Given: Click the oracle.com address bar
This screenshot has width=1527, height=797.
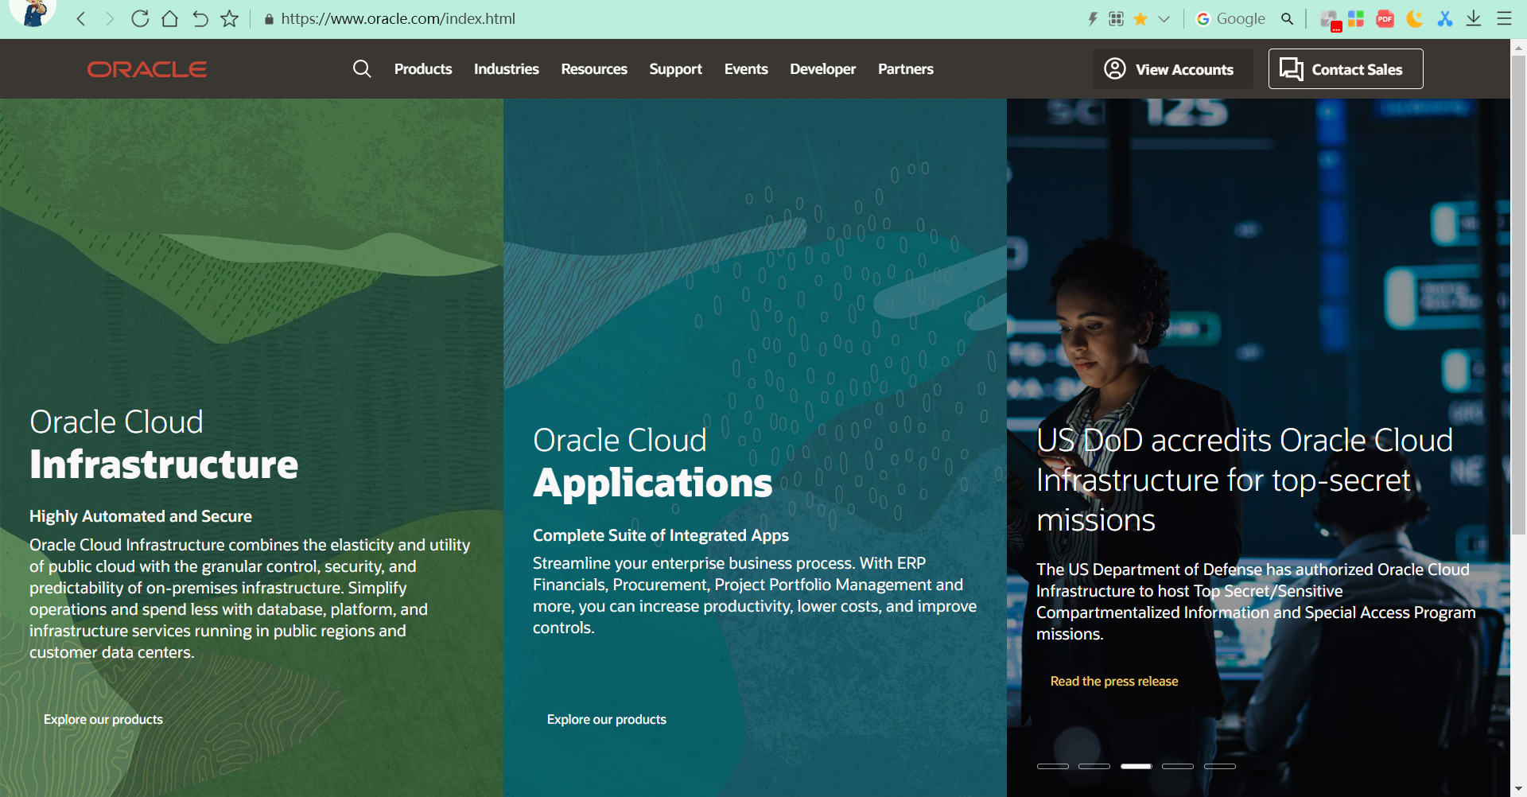Looking at the screenshot, I should tap(398, 18).
